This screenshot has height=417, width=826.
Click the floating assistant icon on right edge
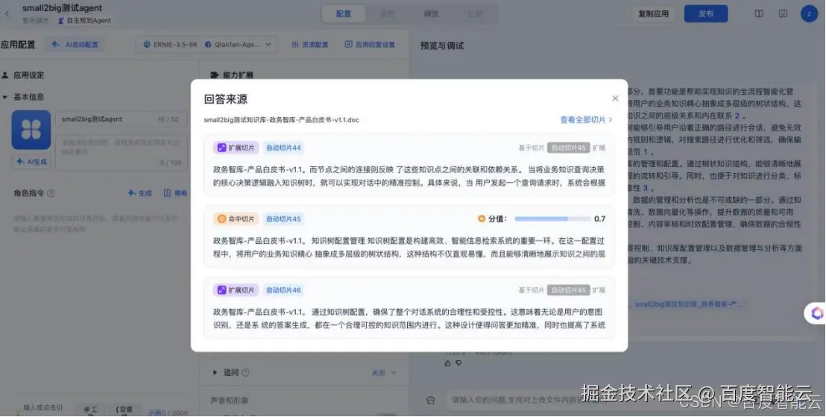[x=816, y=313]
